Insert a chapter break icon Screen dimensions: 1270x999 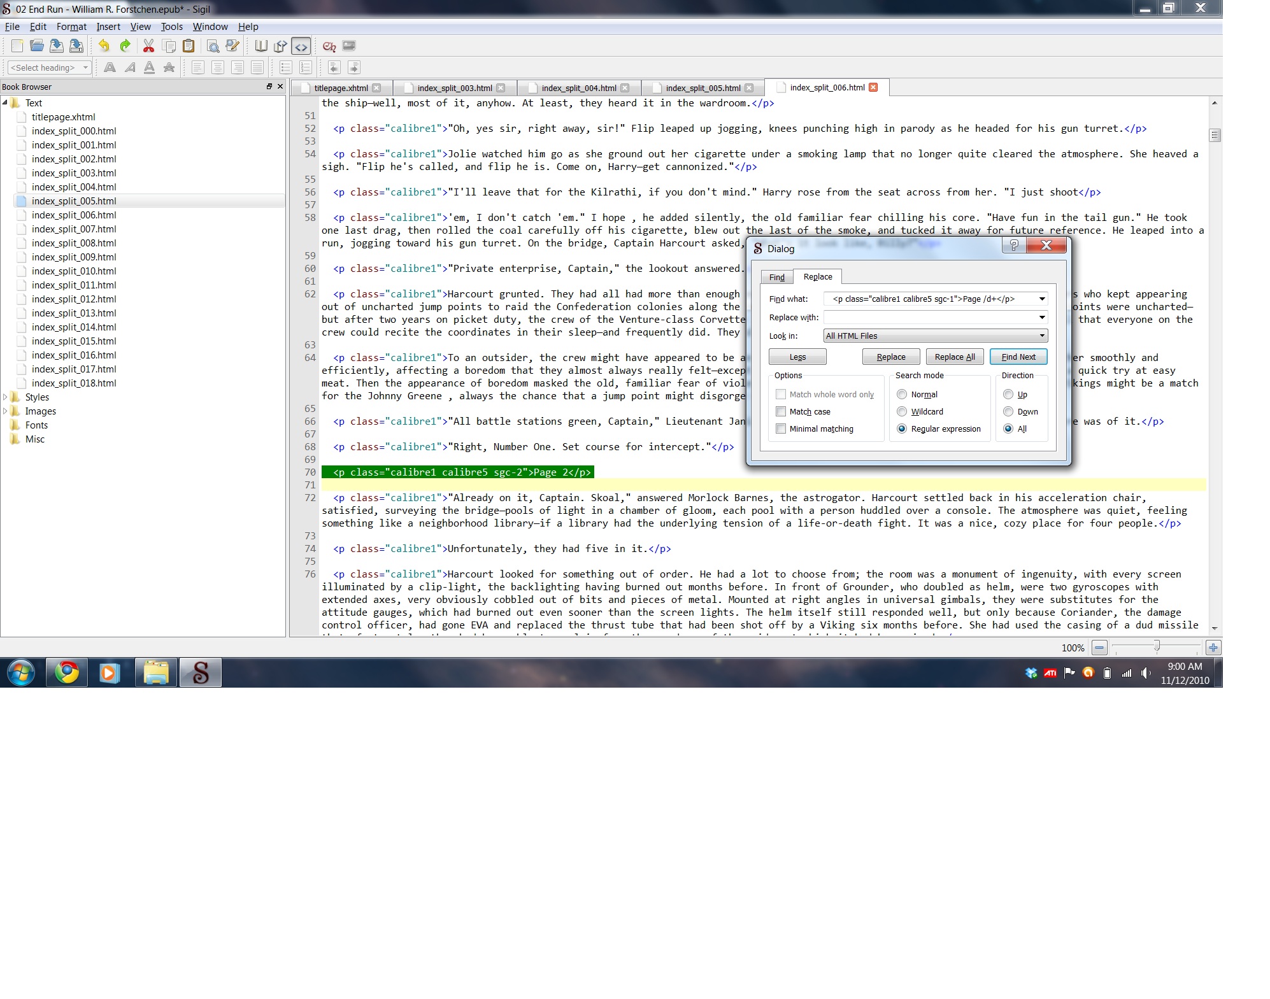click(329, 46)
